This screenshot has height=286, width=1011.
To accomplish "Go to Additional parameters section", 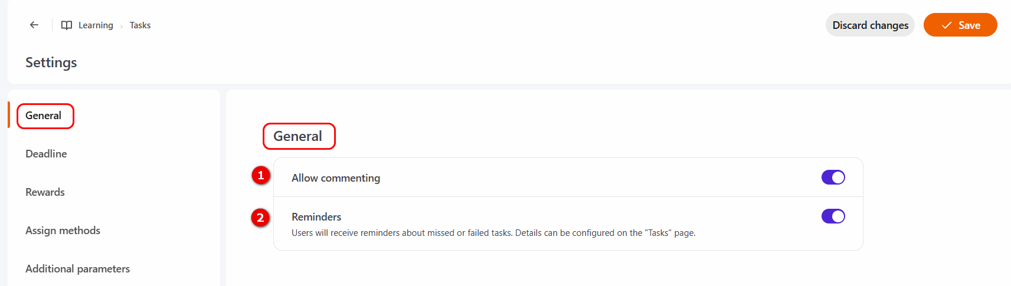I will (x=77, y=269).
